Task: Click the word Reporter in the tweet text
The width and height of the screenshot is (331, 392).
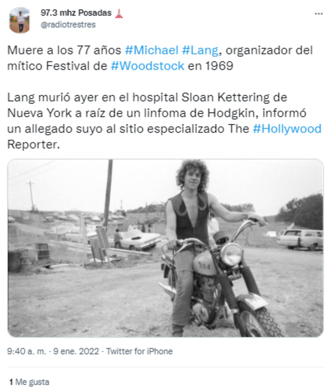Action: [x=33, y=145]
